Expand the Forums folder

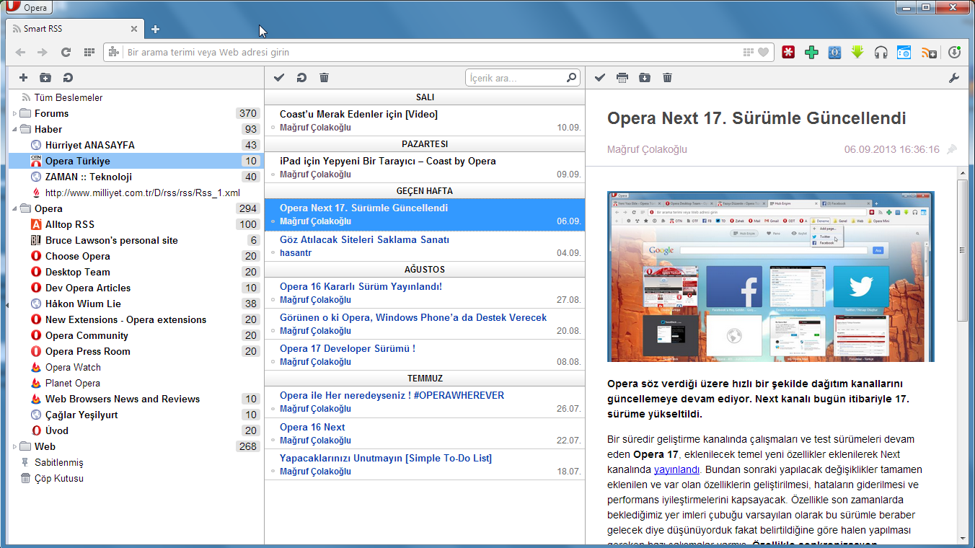pyautogui.click(x=14, y=113)
